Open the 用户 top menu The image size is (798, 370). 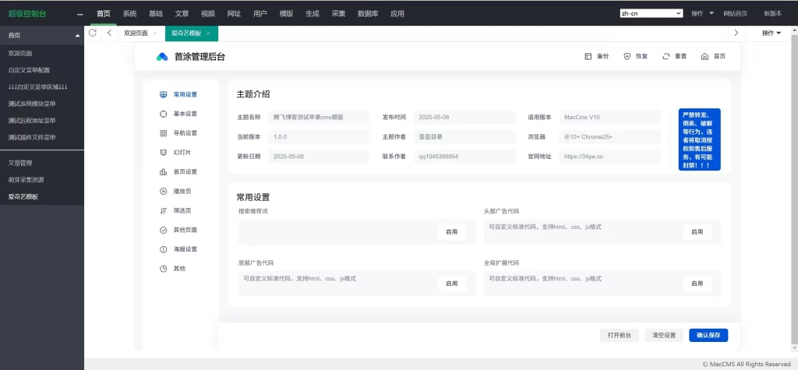[260, 14]
